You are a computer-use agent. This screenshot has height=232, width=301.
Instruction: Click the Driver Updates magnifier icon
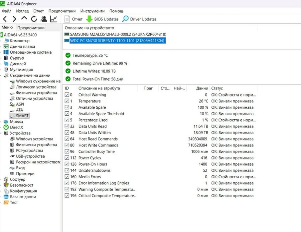[x=125, y=19]
